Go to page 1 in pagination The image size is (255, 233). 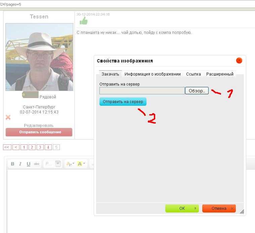24,147
